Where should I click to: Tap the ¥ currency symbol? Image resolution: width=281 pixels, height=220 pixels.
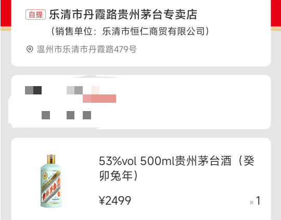click(102, 200)
